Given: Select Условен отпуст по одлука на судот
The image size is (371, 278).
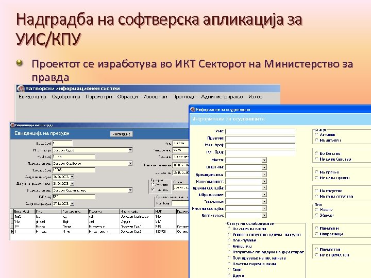Looking at the screenshot, I should pyautogui.click(x=229, y=235).
